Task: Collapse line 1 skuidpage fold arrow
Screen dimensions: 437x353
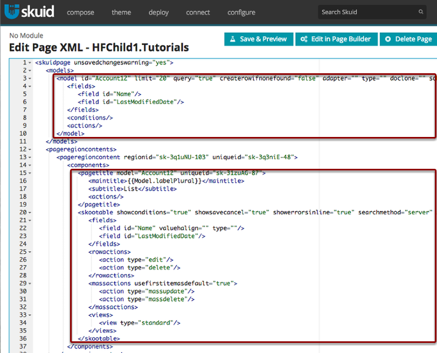Action: click(30, 63)
